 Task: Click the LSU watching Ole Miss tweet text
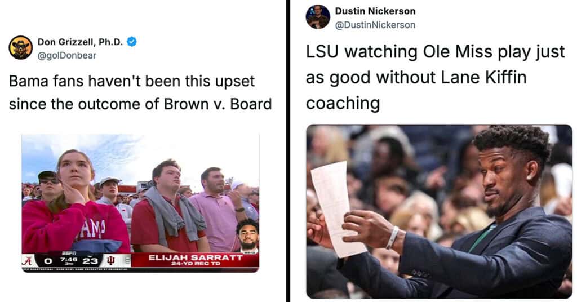click(435, 77)
